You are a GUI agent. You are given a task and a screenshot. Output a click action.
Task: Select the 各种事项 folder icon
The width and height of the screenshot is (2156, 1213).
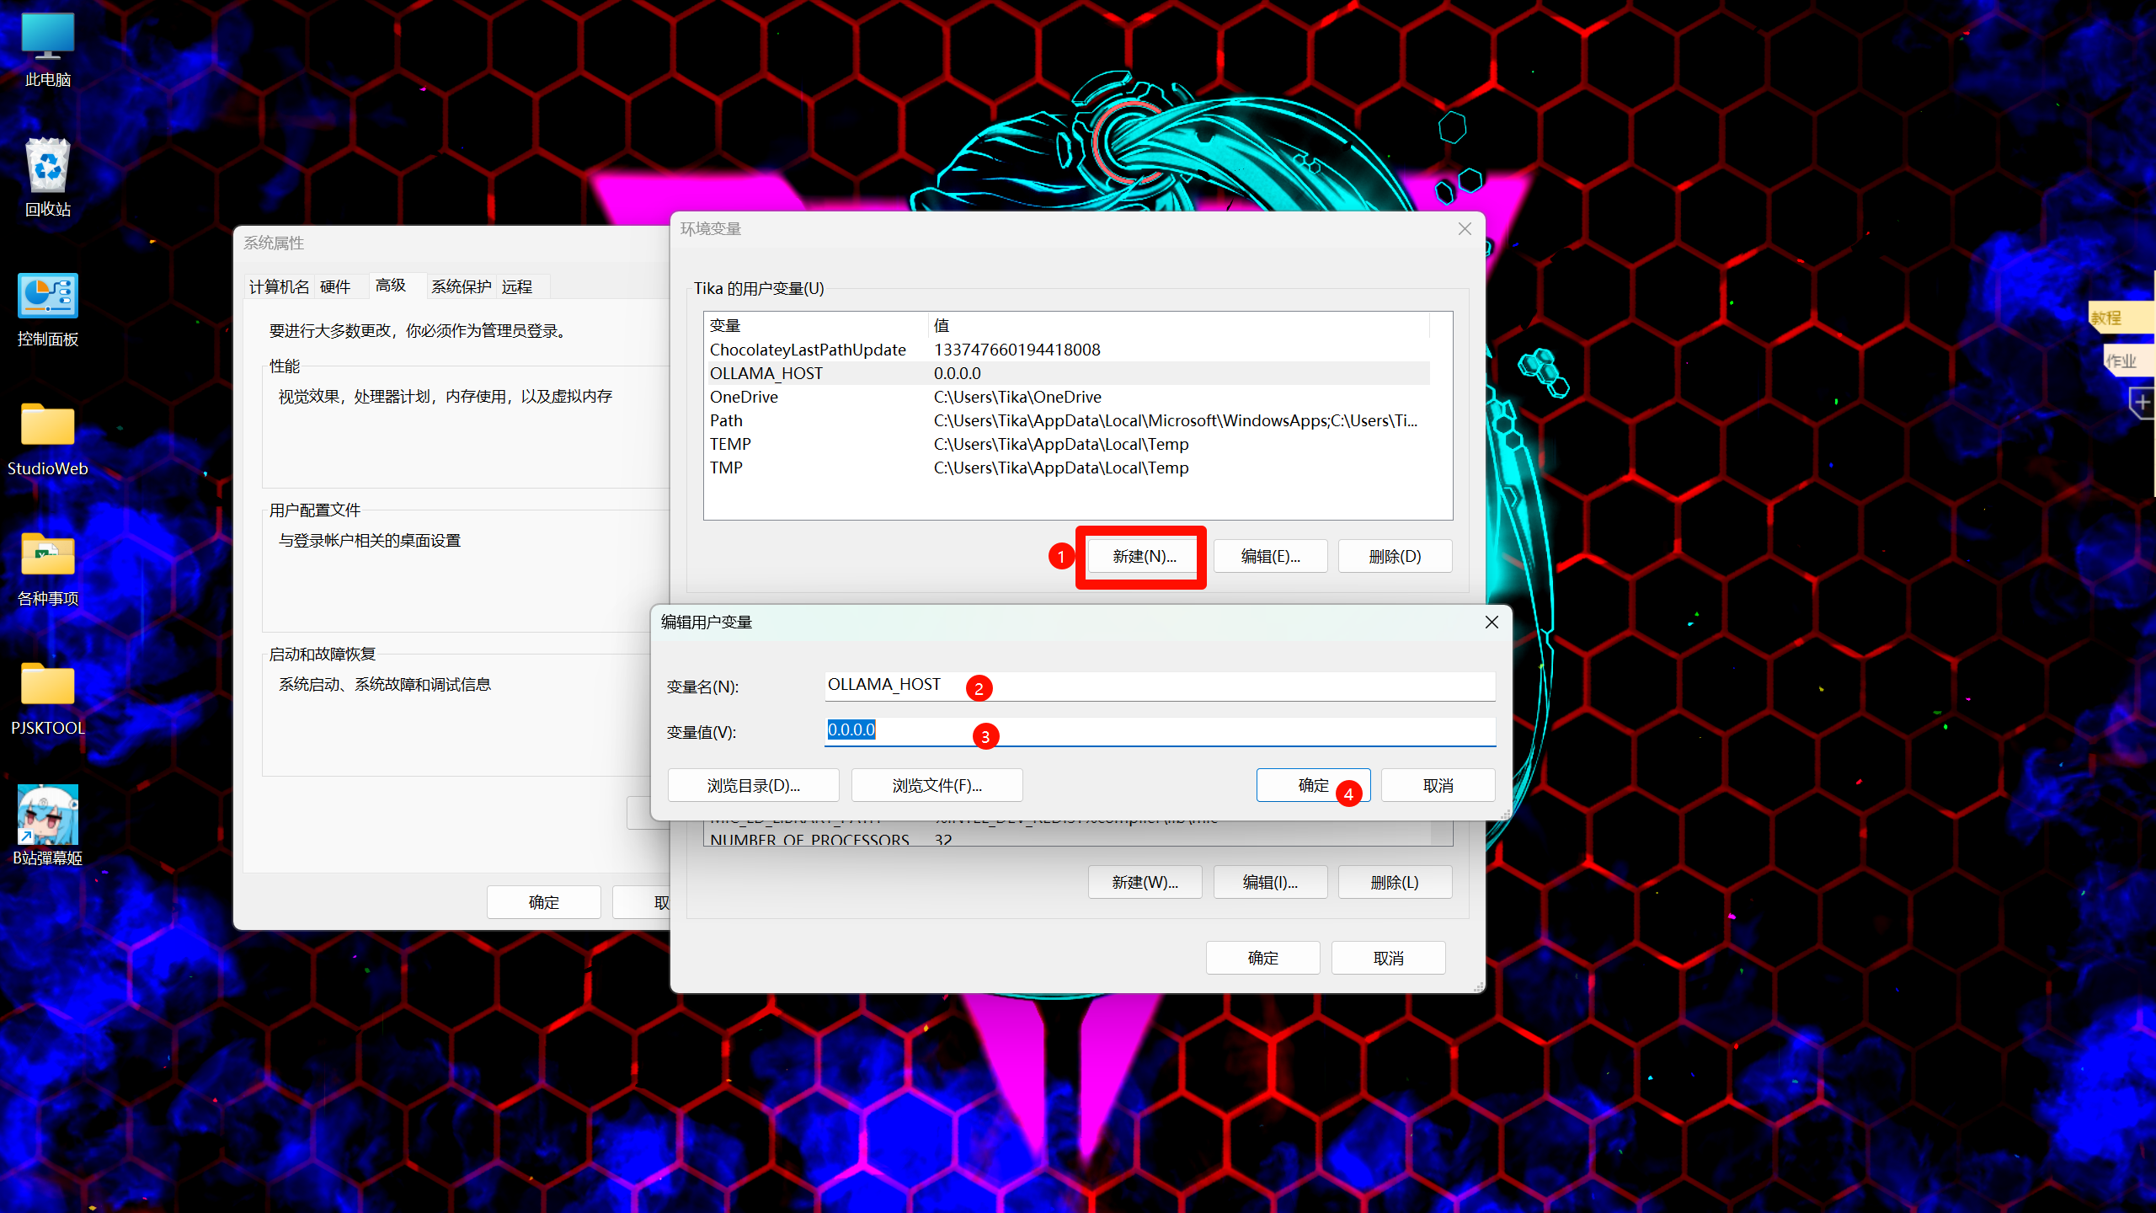coord(48,556)
